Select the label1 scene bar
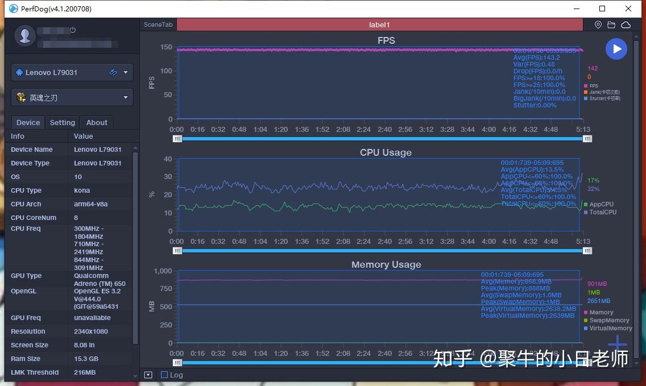Screen dimensions: 646x386 point(379,24)
